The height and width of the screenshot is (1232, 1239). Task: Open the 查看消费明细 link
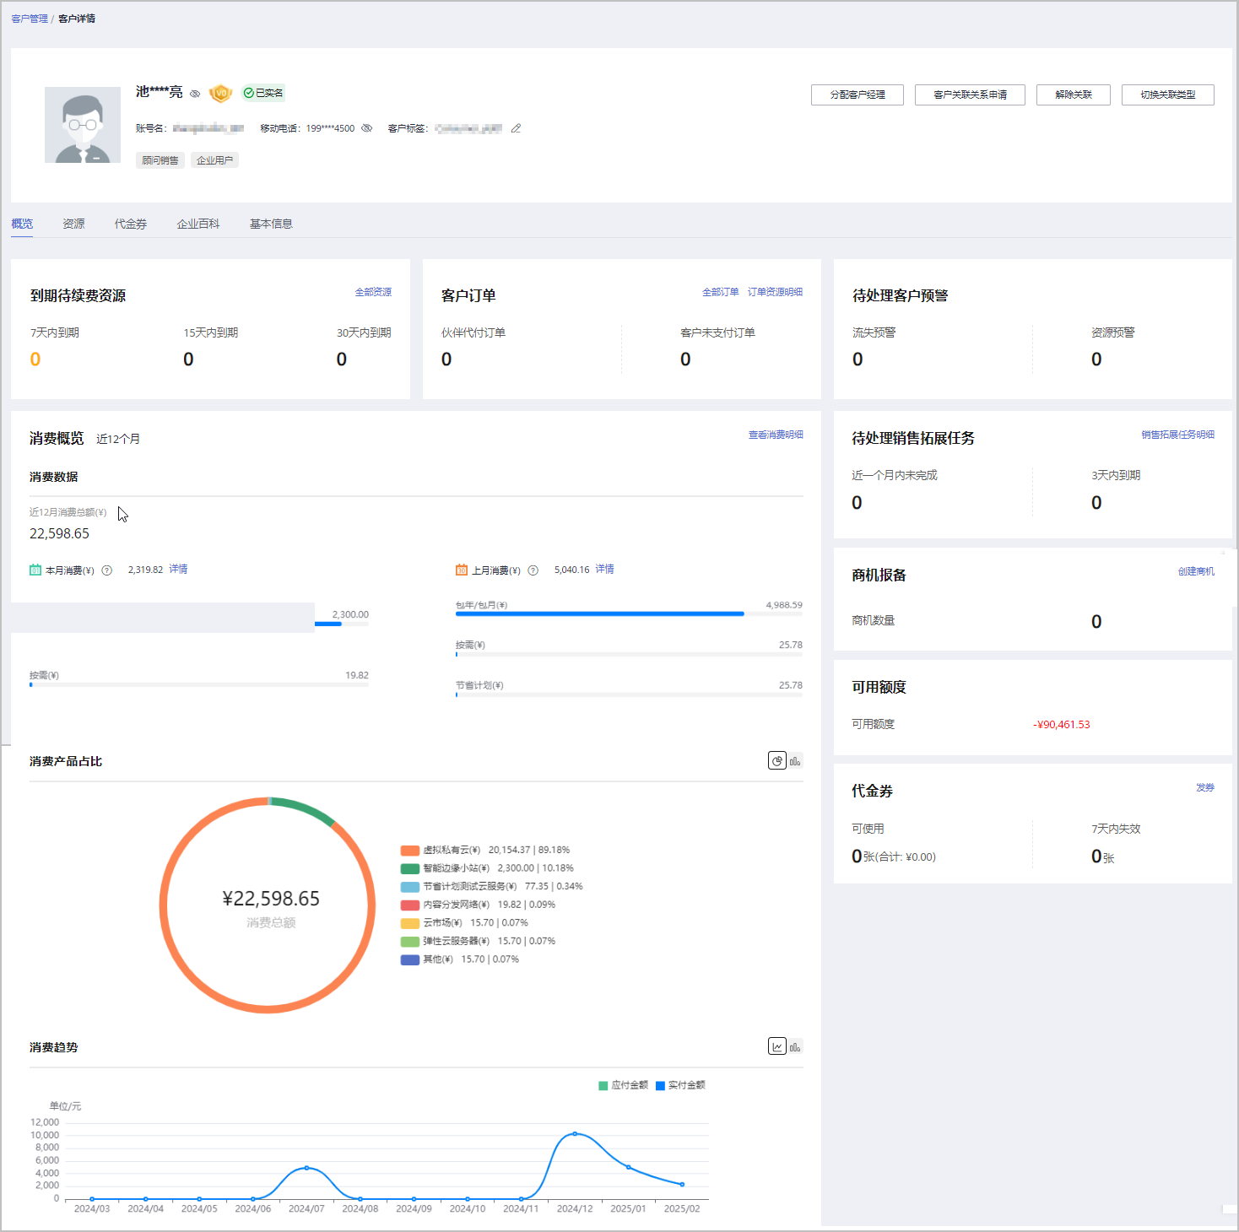[x=775, y=435]
